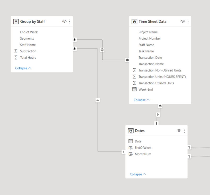210x195 pixels.
Task: Click the calendar icon beside Date field
Action: 130,141
